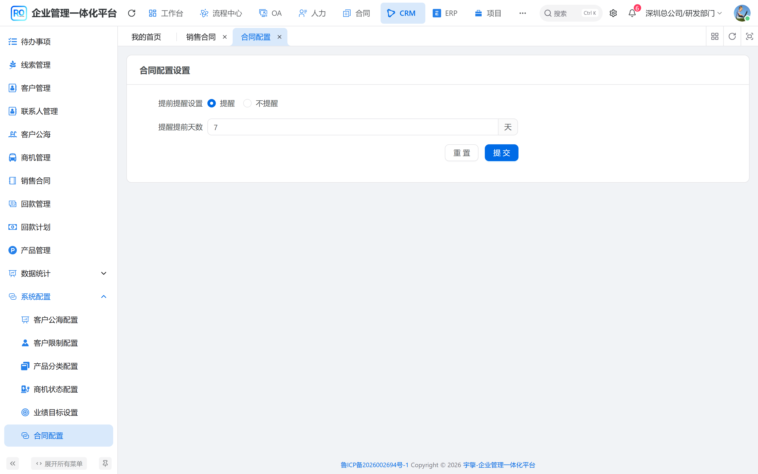Viewport: 758px width, 474px height.
Task: Click the tab bar reload icon
Action: [x=732, y=37]
